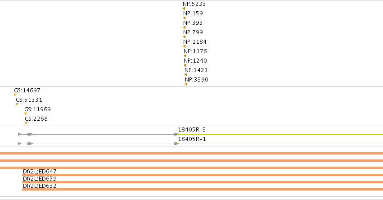Click second gray exon block of 18405R-1 row

(x=30, y=144)
